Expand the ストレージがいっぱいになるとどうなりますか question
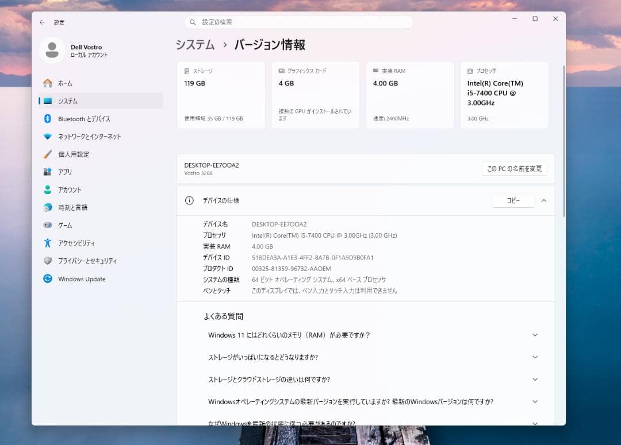The image size is (621, 445). click(x=535, y=357)
